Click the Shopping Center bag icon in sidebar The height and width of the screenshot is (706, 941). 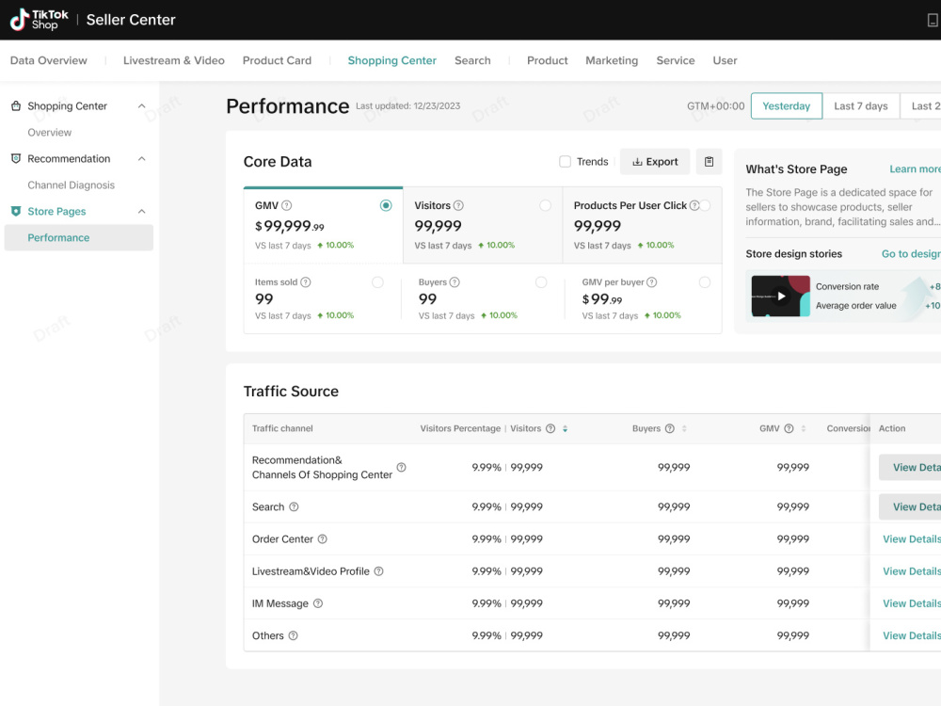16,106
